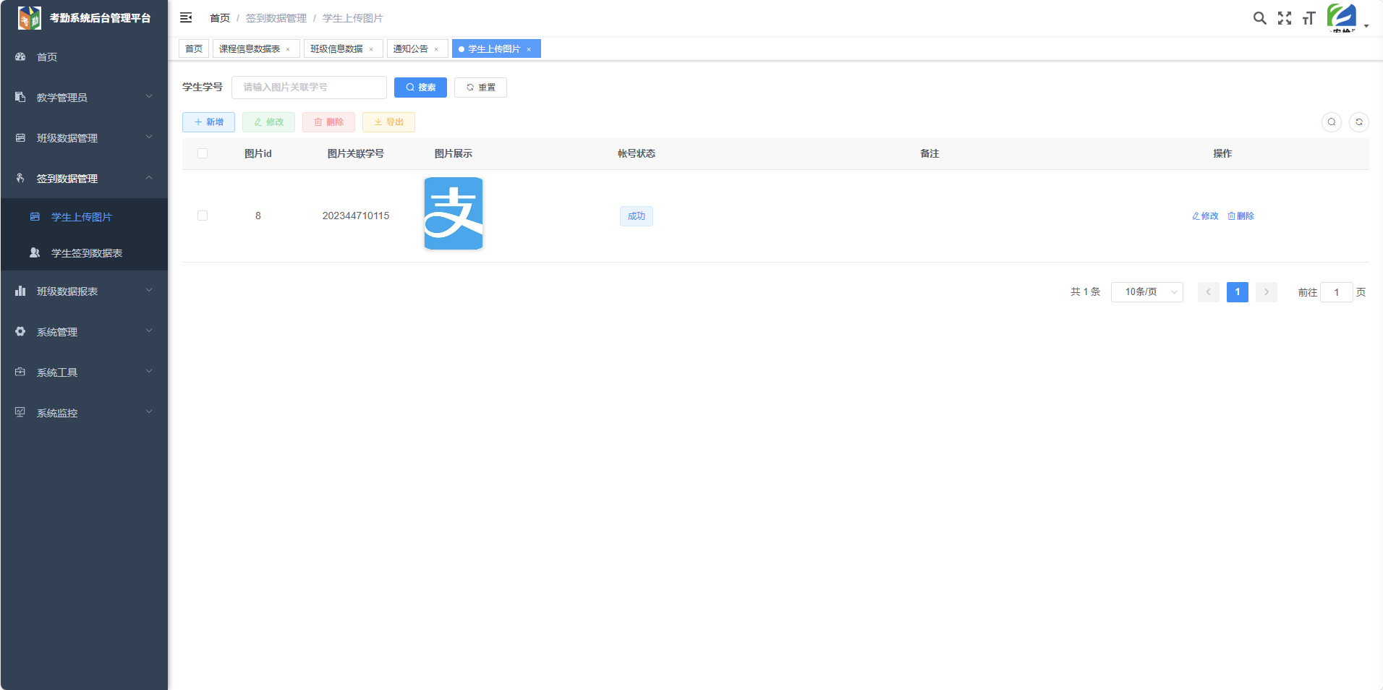Click the student number 202344710115
Viewport: 1383px width, 690px height.
coord(356,216)
